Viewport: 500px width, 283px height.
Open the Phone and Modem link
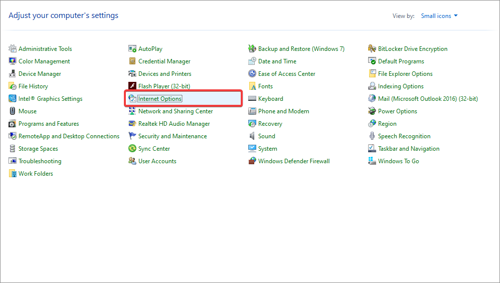pyautogui.click(x=284, y=111)
